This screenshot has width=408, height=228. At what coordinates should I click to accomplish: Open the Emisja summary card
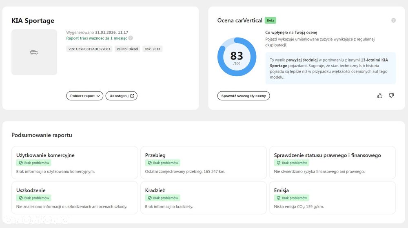click(x=332, y=197)
